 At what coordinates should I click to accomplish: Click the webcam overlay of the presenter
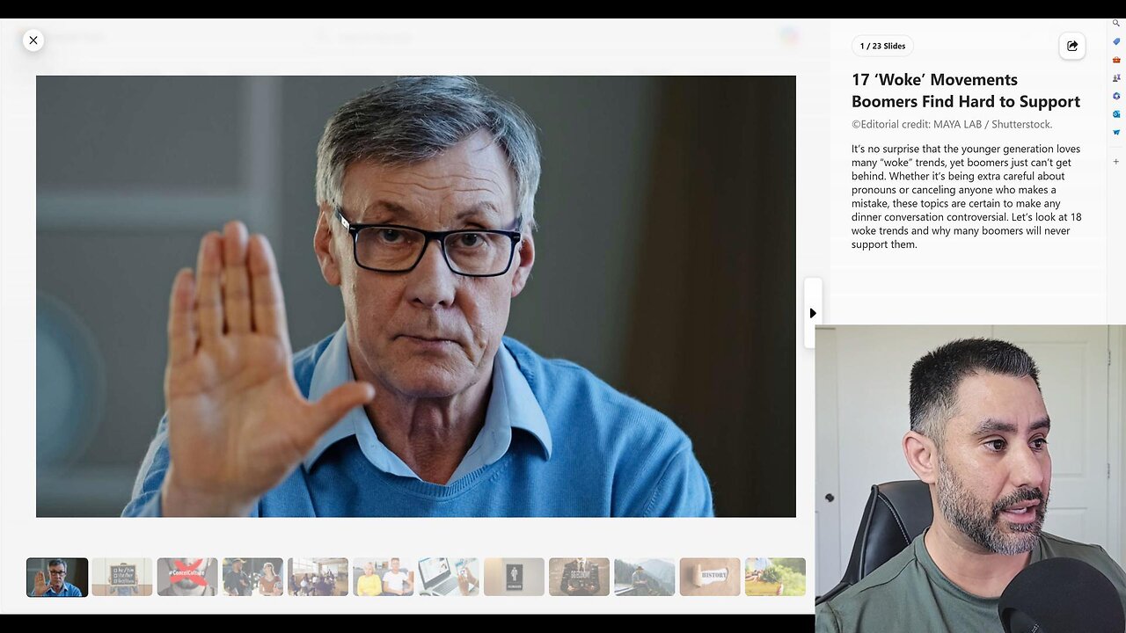click(x=970, y=479)
